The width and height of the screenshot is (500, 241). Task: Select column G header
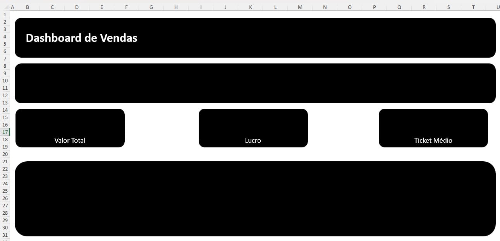tap(151, 7)
